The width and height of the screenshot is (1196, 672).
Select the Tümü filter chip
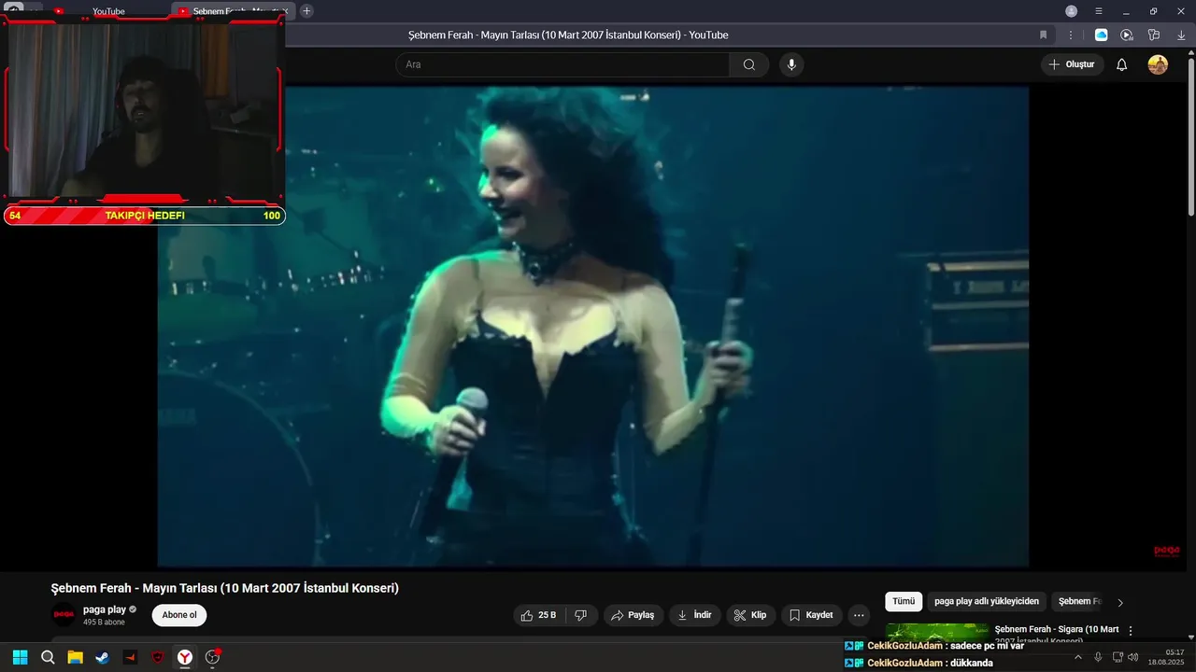click(904, 602)
